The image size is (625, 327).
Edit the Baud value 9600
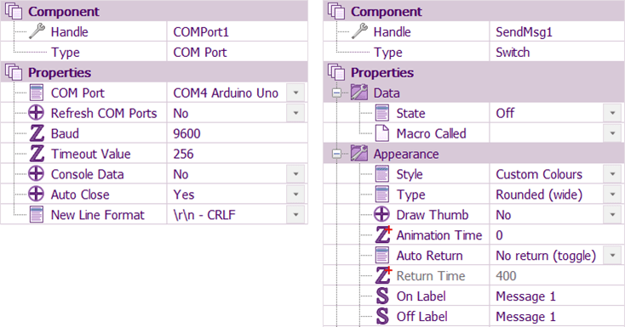pos(238,133)
